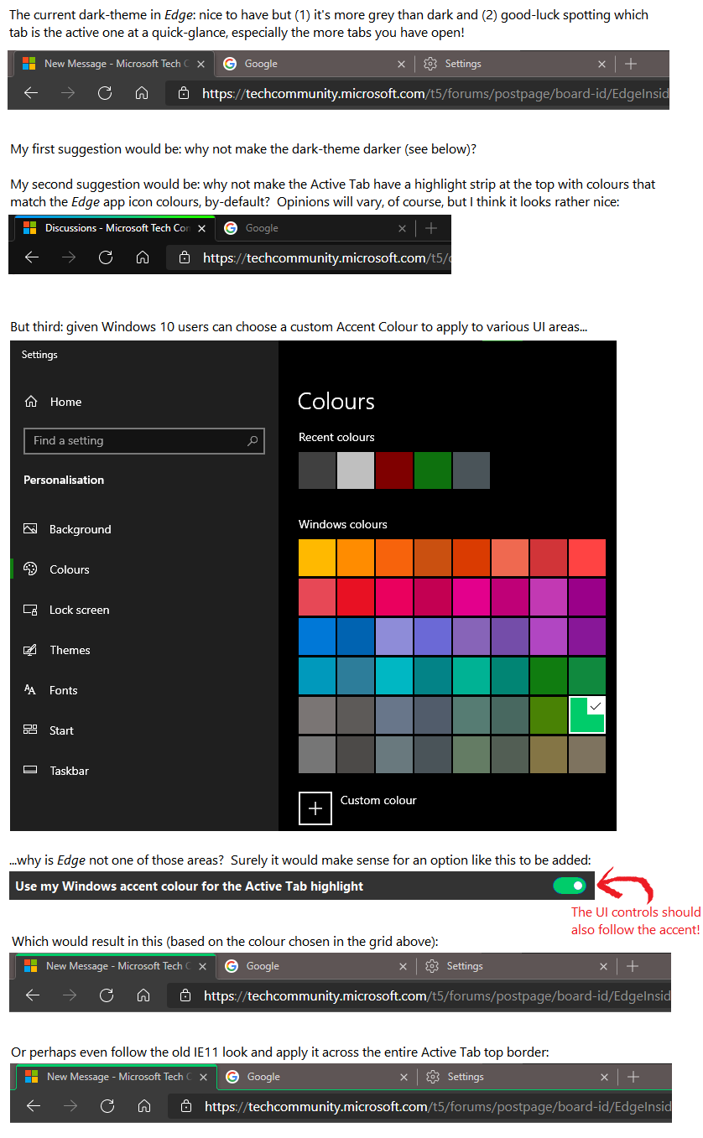
Task: Click the Home icon at the top of Settings
Action: [x=30, y=402]
